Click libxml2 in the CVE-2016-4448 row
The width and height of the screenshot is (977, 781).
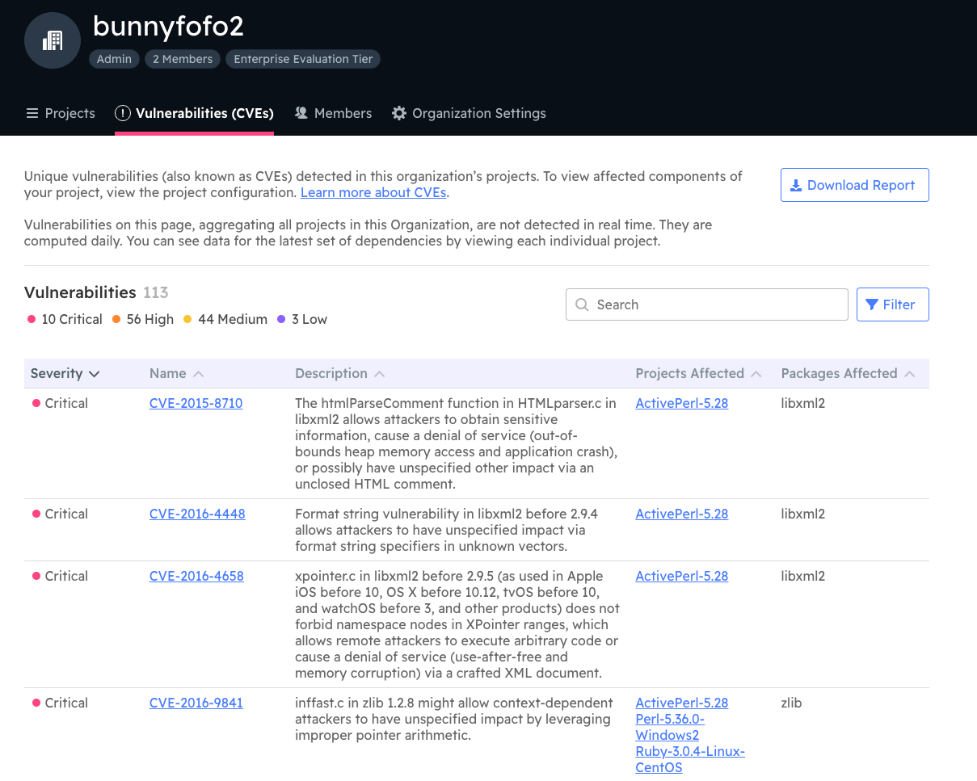tap(803, 514)
